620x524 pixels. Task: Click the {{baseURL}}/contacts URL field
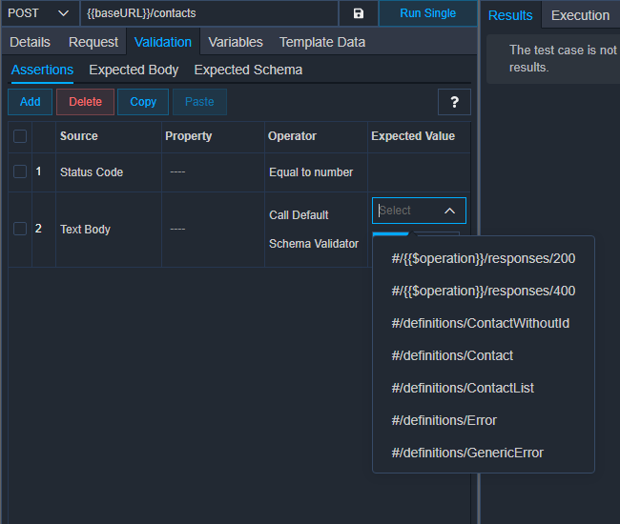[x=209, y=13]
